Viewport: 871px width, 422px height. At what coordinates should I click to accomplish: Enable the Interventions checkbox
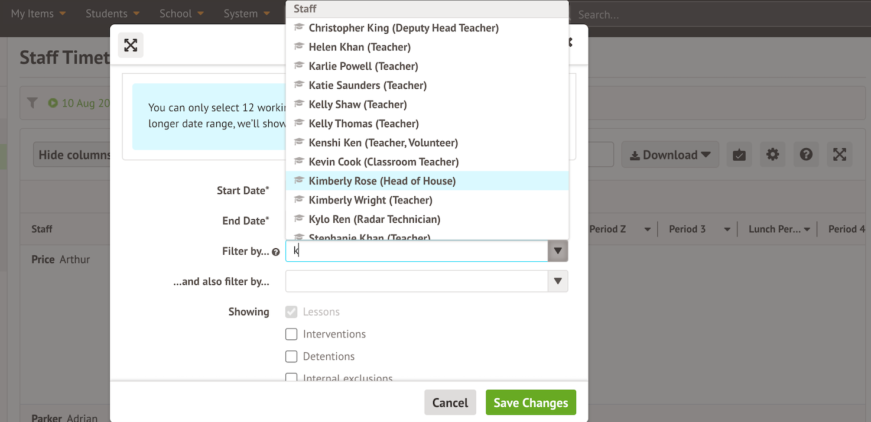(291, 335)
